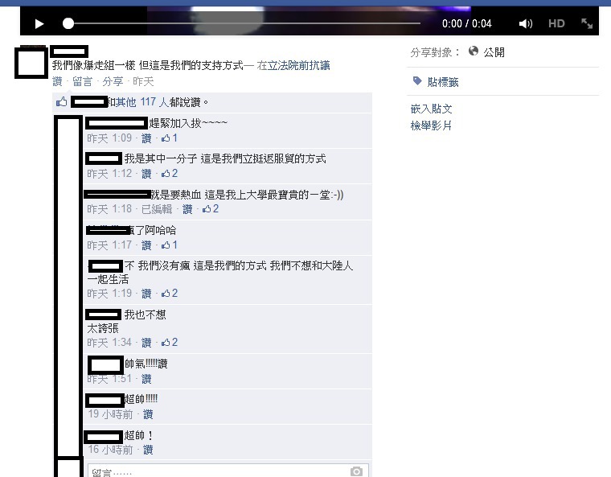611x477 pixels.
Task: Open the 在立法院前抗議 location link
Action: [x=293, y=65]
